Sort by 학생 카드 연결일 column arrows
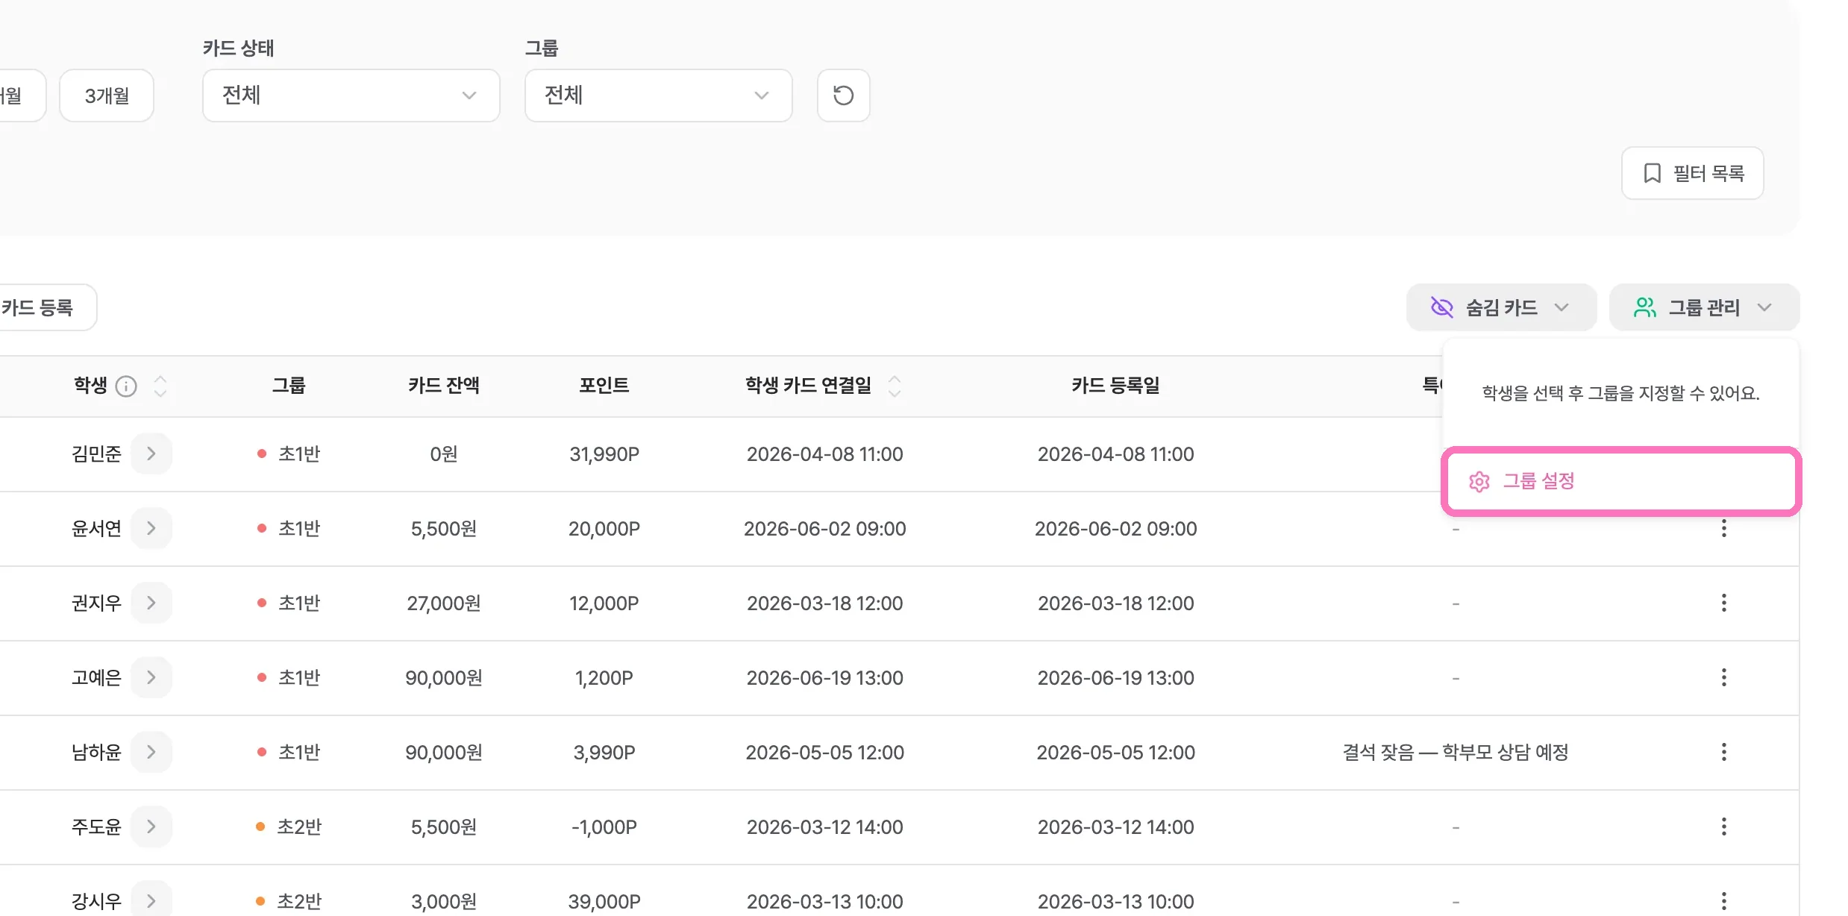The width and height of the screenshot is (1848, 916). click(895, 386)
